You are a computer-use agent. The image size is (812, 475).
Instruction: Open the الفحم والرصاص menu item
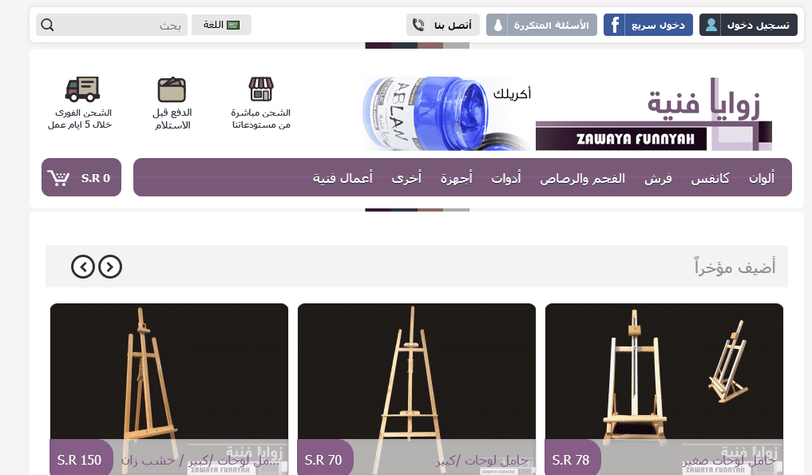pyautogui.click(x=583, y=178)
